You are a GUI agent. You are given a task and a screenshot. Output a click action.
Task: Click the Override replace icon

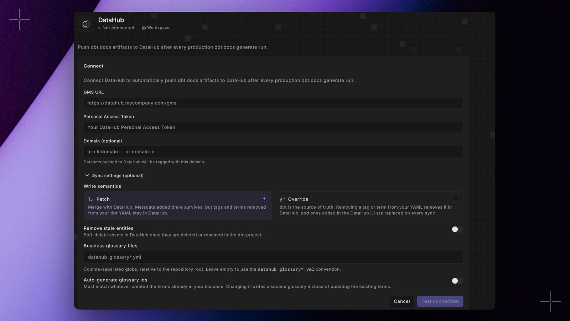click(x=283, y=199)
